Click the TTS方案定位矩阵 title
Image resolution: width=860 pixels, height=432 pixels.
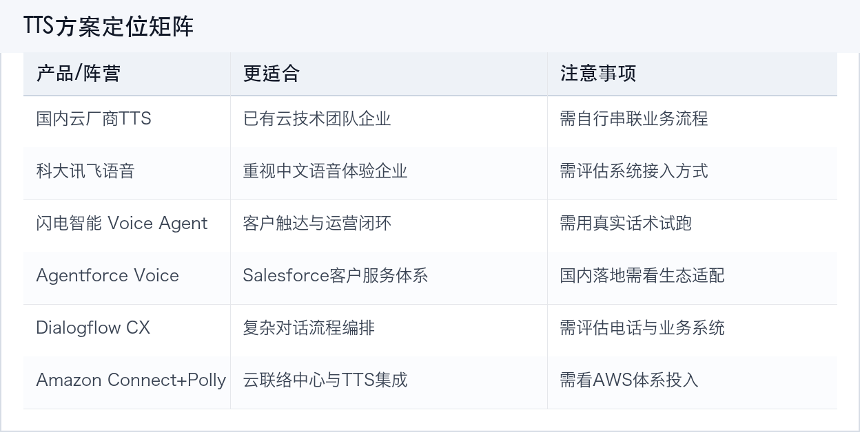pos(108,26)
